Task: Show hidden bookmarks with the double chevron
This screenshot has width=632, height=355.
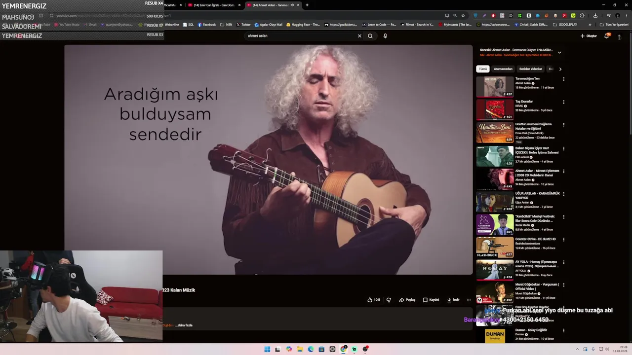Action: coord(590,25)
